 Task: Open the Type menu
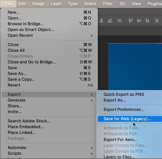(x=73, y=4)
